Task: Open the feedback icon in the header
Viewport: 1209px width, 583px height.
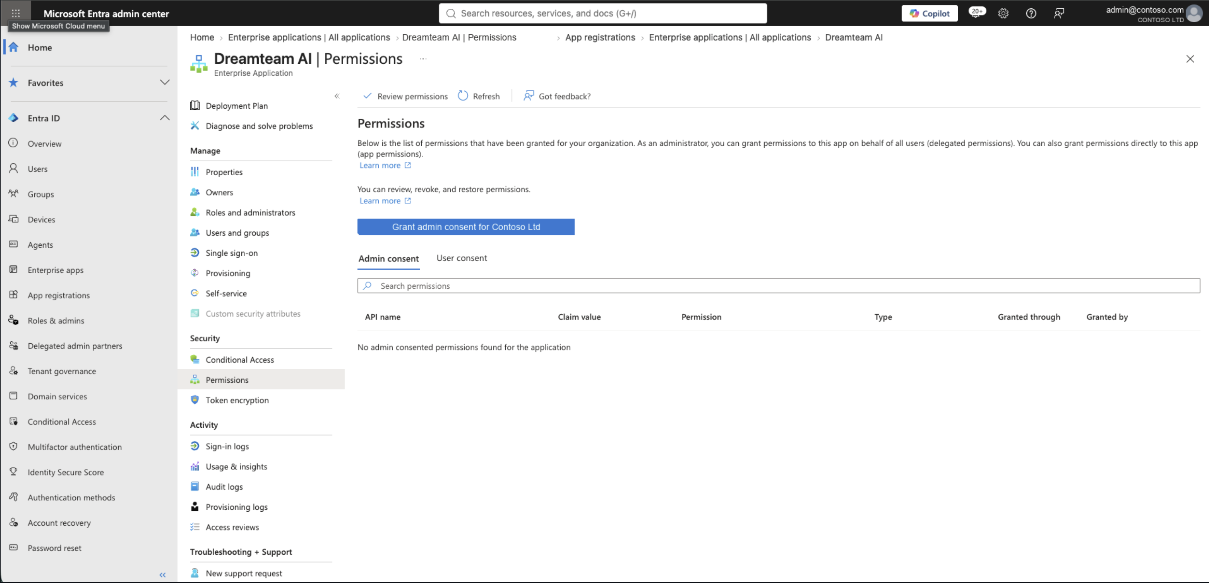Action: click(1058, 13)
